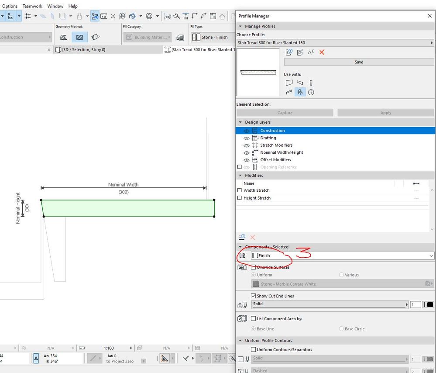The image size is (436, 373).
Task: Click the Save button
Action: click(x=359, y=62)
